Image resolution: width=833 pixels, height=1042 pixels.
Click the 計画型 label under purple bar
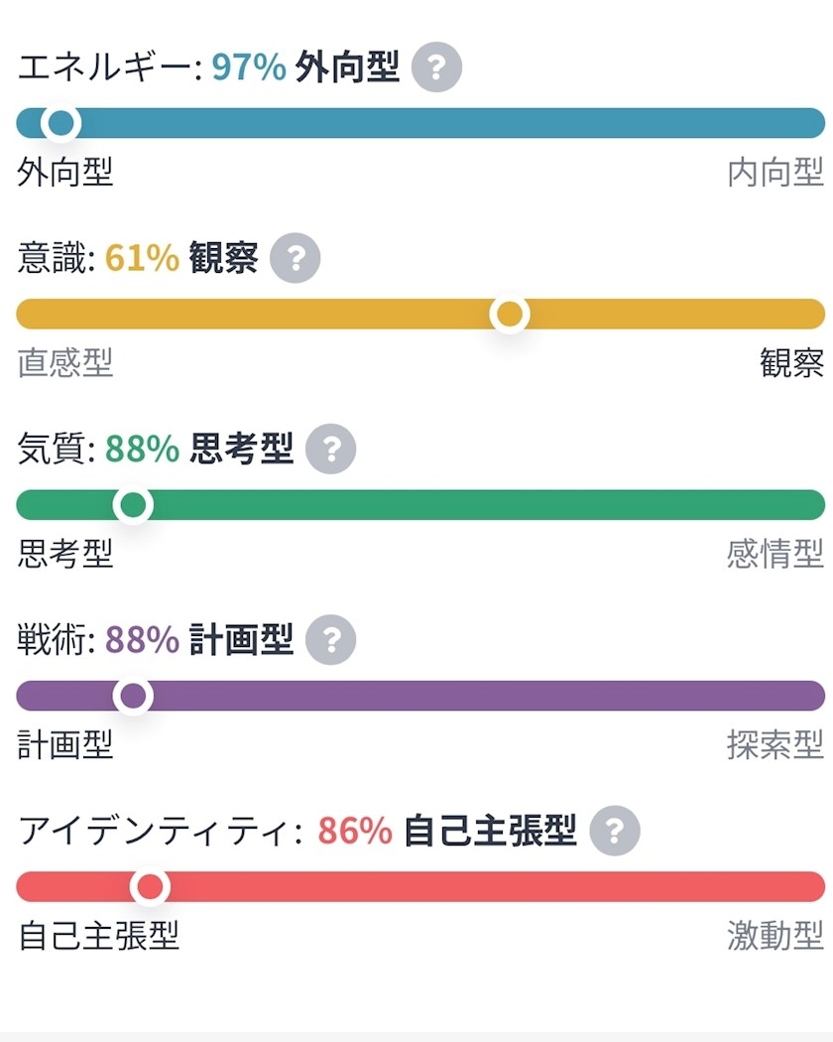(65, 744)
